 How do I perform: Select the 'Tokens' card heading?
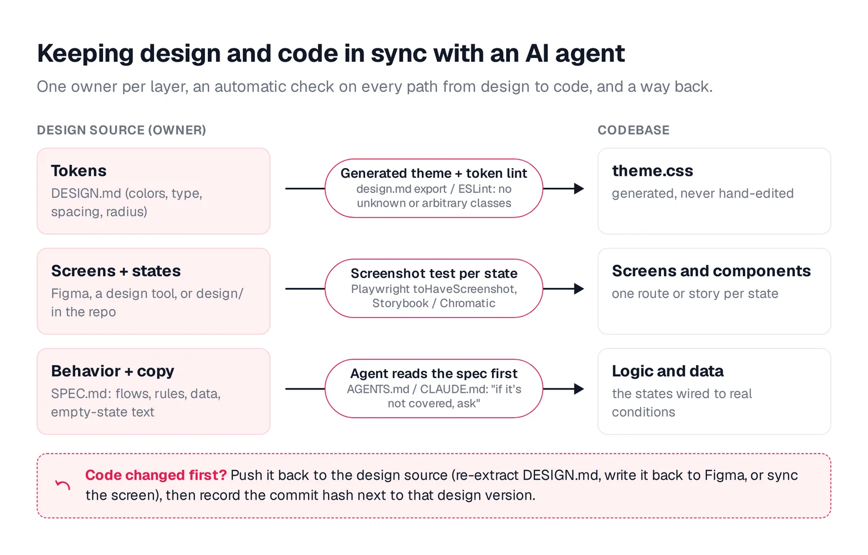[x=79, y=171]
